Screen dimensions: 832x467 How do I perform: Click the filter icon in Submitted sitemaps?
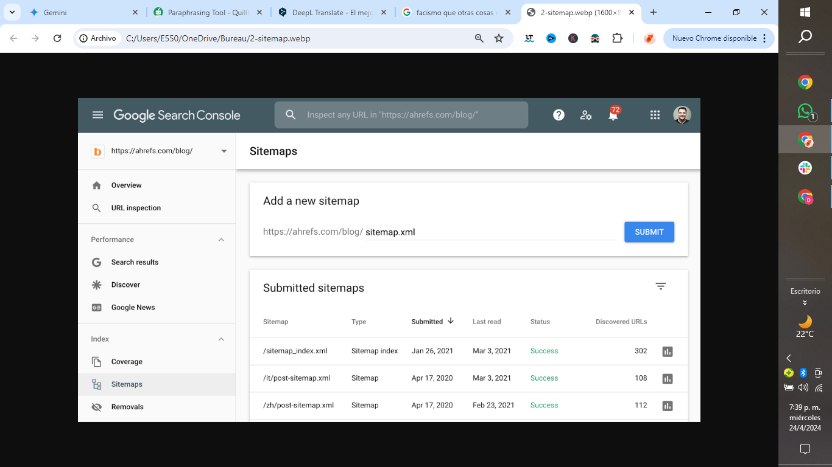661,286
